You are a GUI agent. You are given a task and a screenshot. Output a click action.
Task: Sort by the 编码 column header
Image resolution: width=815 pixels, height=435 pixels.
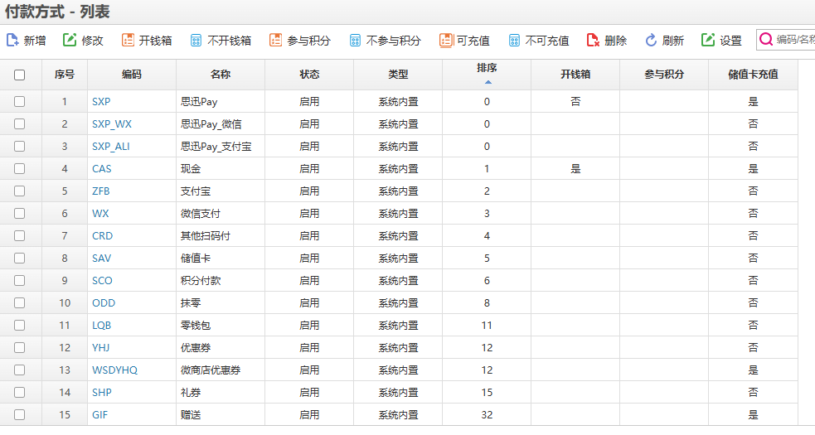pyautogui.click(x=132, y=75)
